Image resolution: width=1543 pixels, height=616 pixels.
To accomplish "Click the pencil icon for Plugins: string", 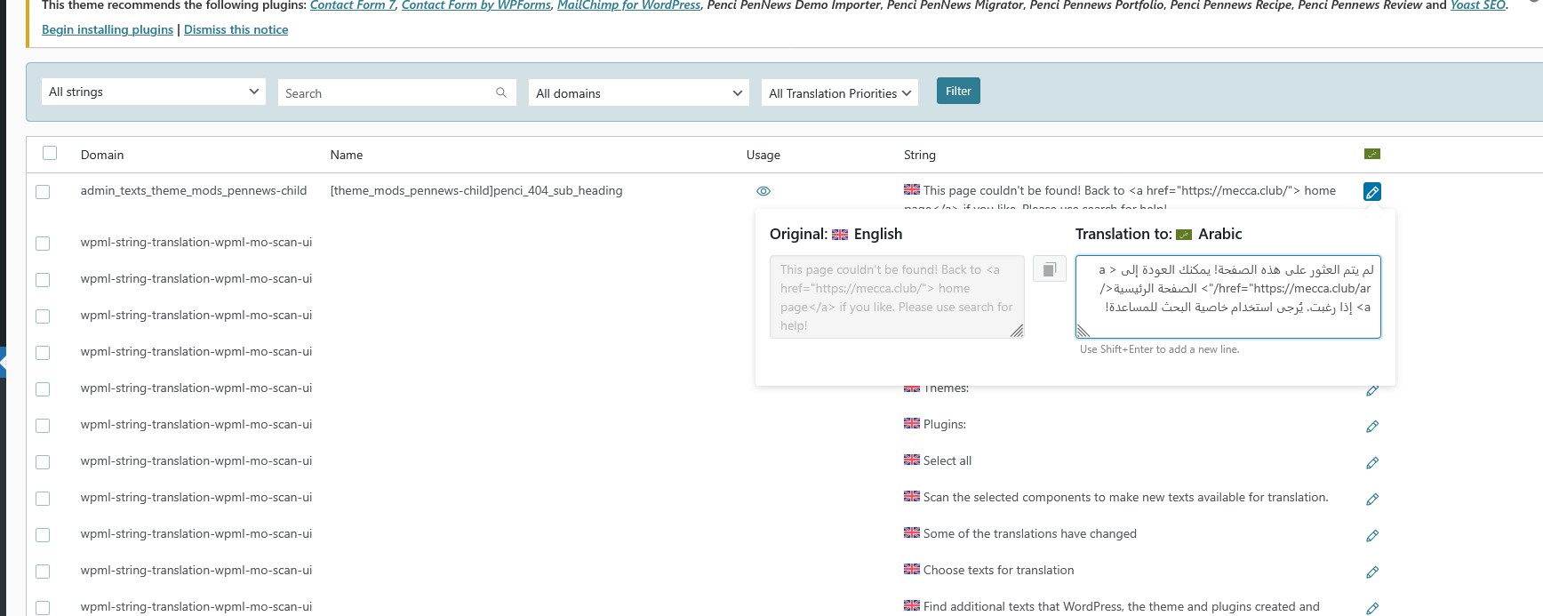I will 1371,427.
